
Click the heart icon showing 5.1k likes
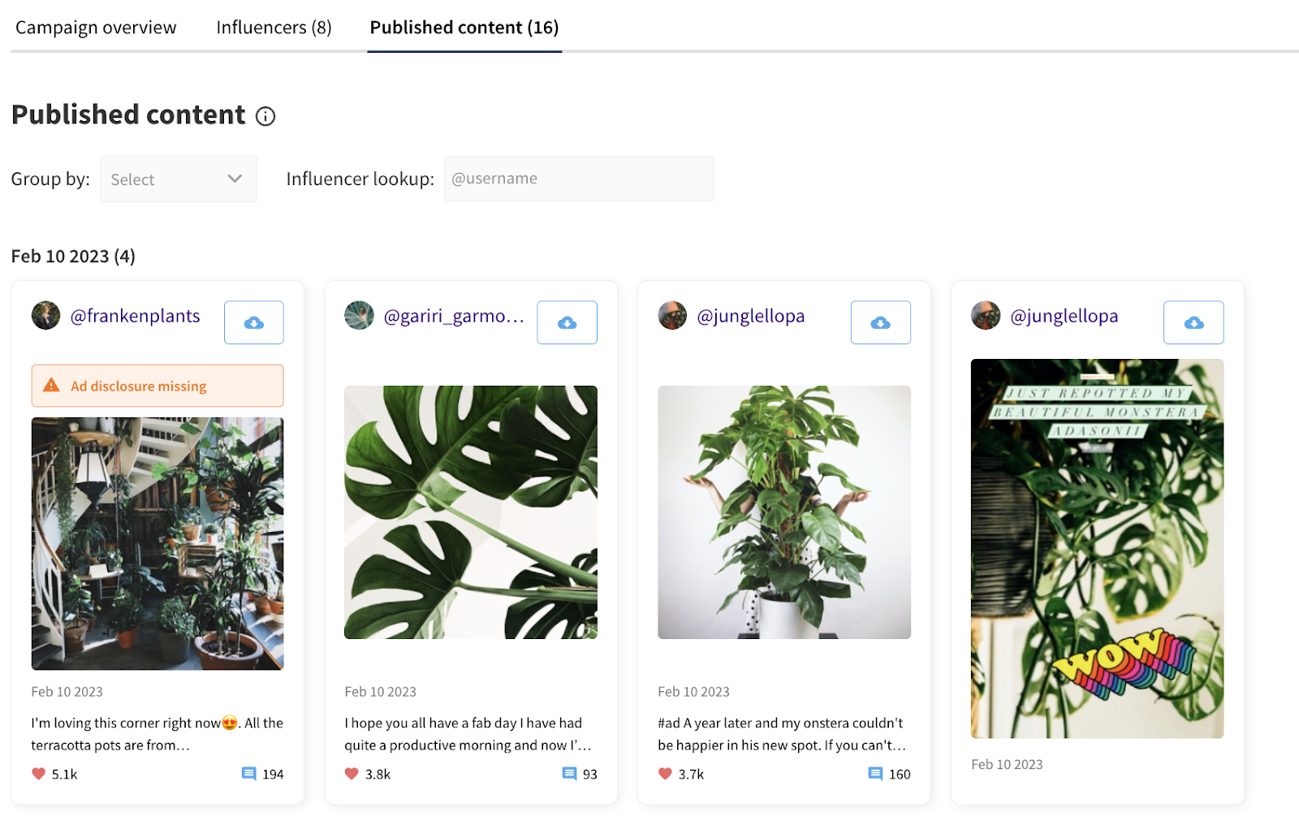click(38, 774)
